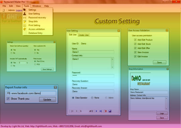181x128 pixels.
Task: Close the Shop Information panel
Action: pyautogui.click(x=168, y=69)
